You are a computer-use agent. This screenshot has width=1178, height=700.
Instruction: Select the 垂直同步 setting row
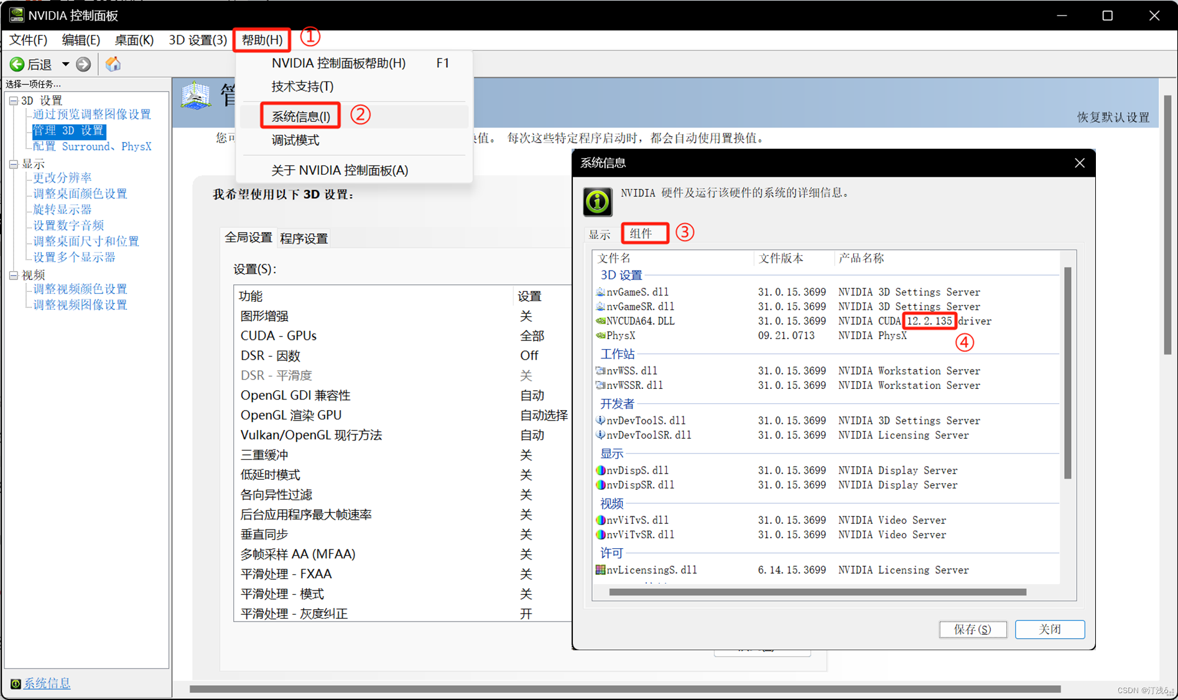[x=403, y=534]
